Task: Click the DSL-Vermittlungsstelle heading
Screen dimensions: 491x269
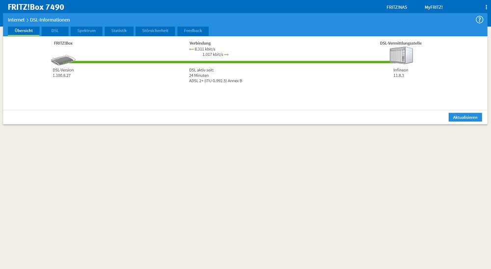Action: [x=401, y=43]
